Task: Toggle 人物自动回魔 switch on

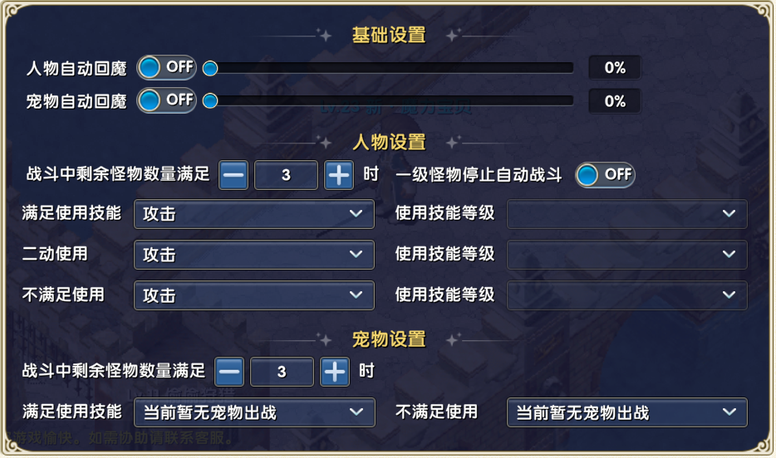Action: 166,67
